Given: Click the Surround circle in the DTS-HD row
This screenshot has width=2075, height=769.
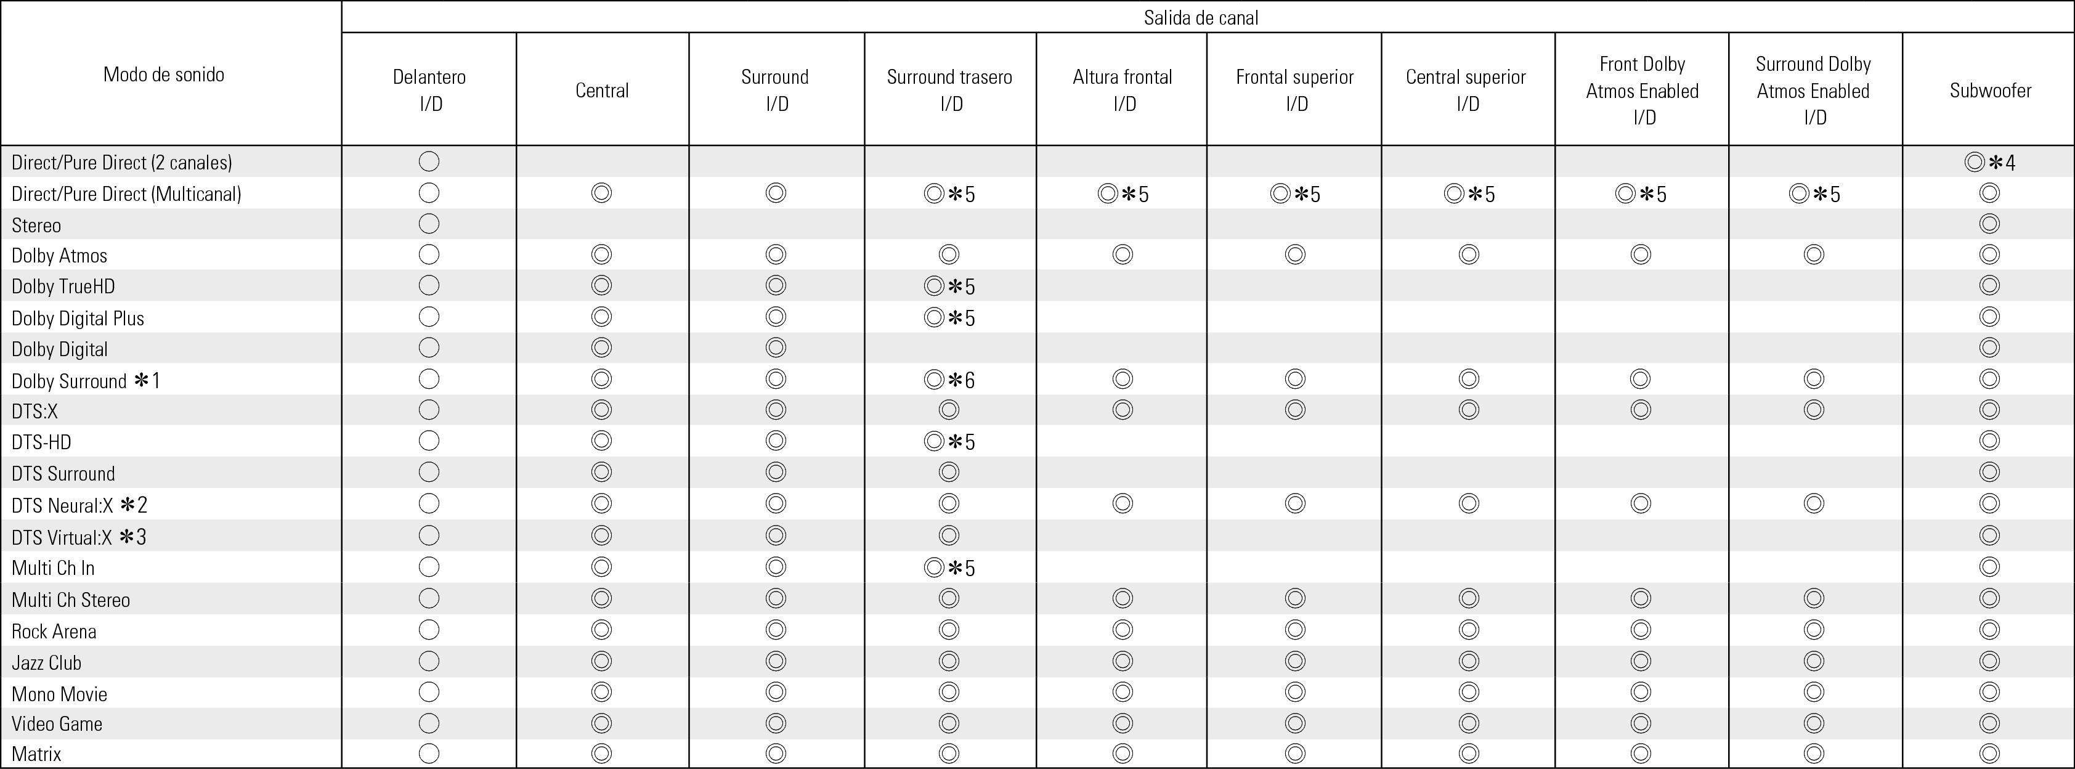Looking at the screenshot, I should pyautogui.click(x=776, y=441).
